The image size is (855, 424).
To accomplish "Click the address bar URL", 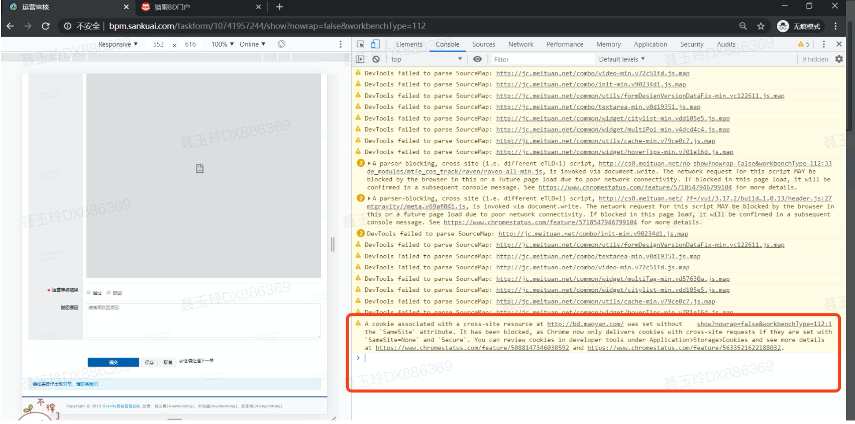I will (x=267, y=26).
